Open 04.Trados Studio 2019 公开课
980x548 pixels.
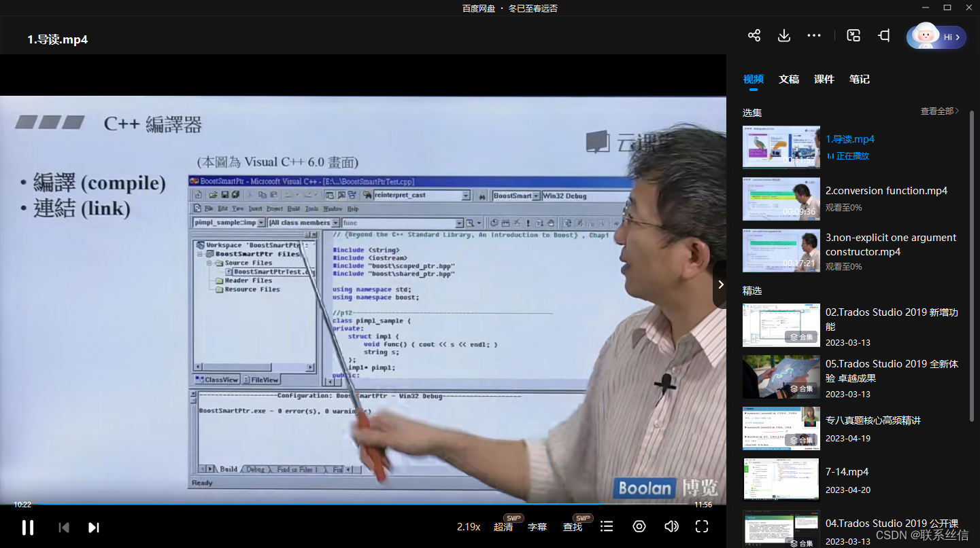(x=892, y=524)
